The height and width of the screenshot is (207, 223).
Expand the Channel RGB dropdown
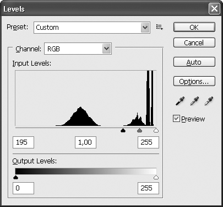pos(107,49)
